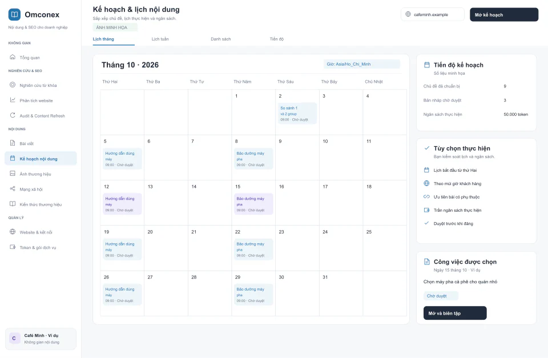
Task: Click the Kiến thức thương hiệu book icon
Action: [x=13, y=204]
